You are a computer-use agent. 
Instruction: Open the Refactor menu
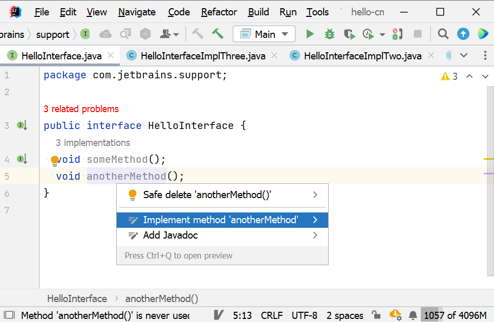(219, 12)
